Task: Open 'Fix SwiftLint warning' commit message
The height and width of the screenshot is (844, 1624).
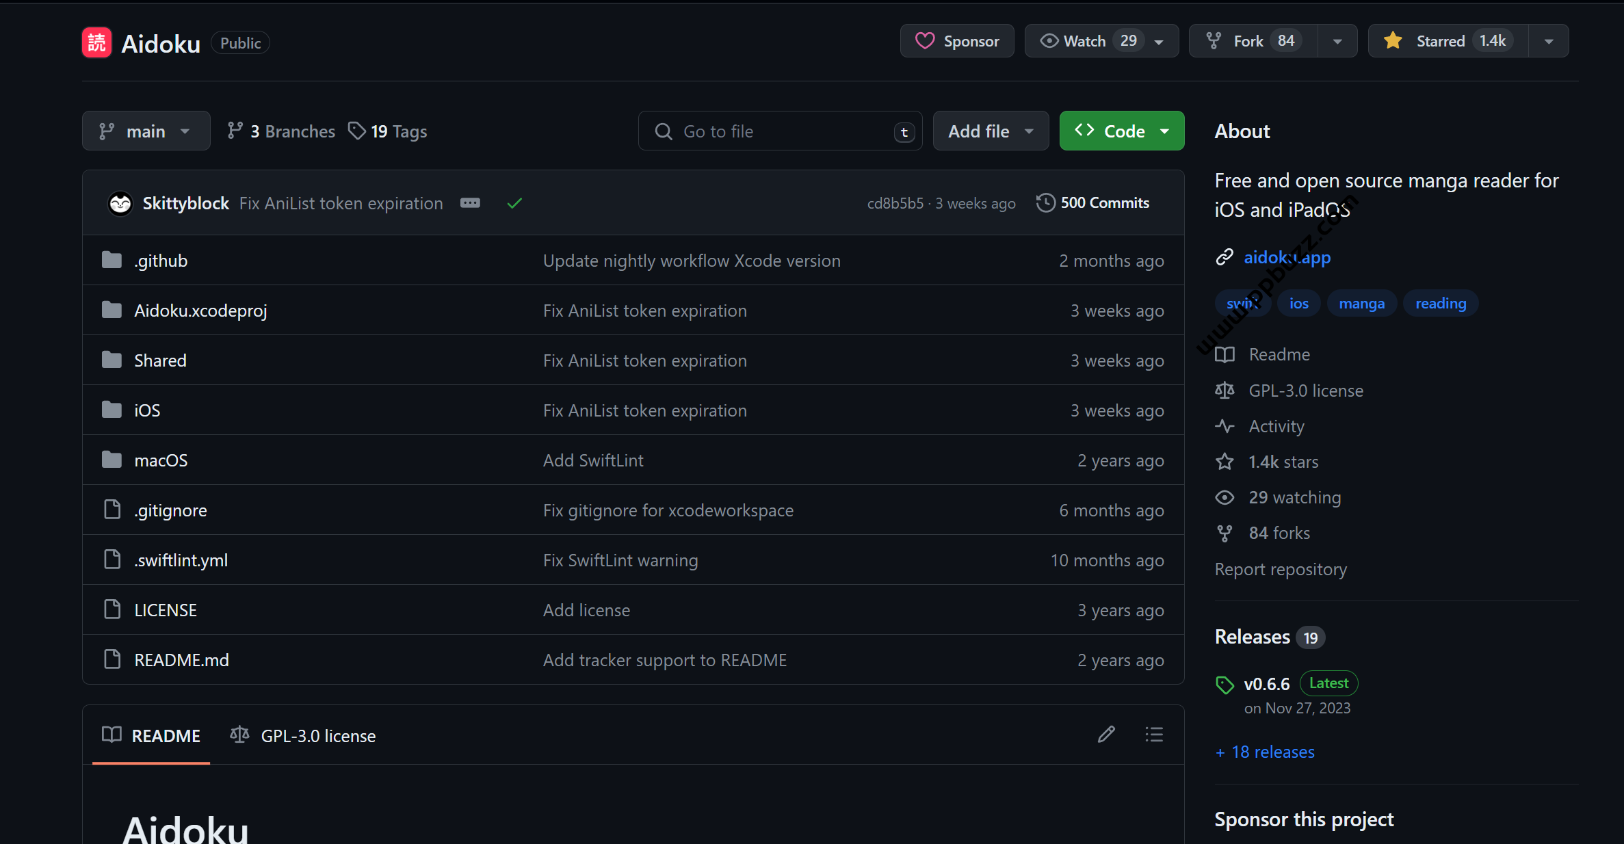Action: click(620, 560)
